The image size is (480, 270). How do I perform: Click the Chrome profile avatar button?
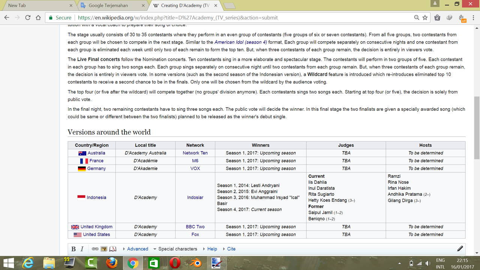[x=435, y=4]
